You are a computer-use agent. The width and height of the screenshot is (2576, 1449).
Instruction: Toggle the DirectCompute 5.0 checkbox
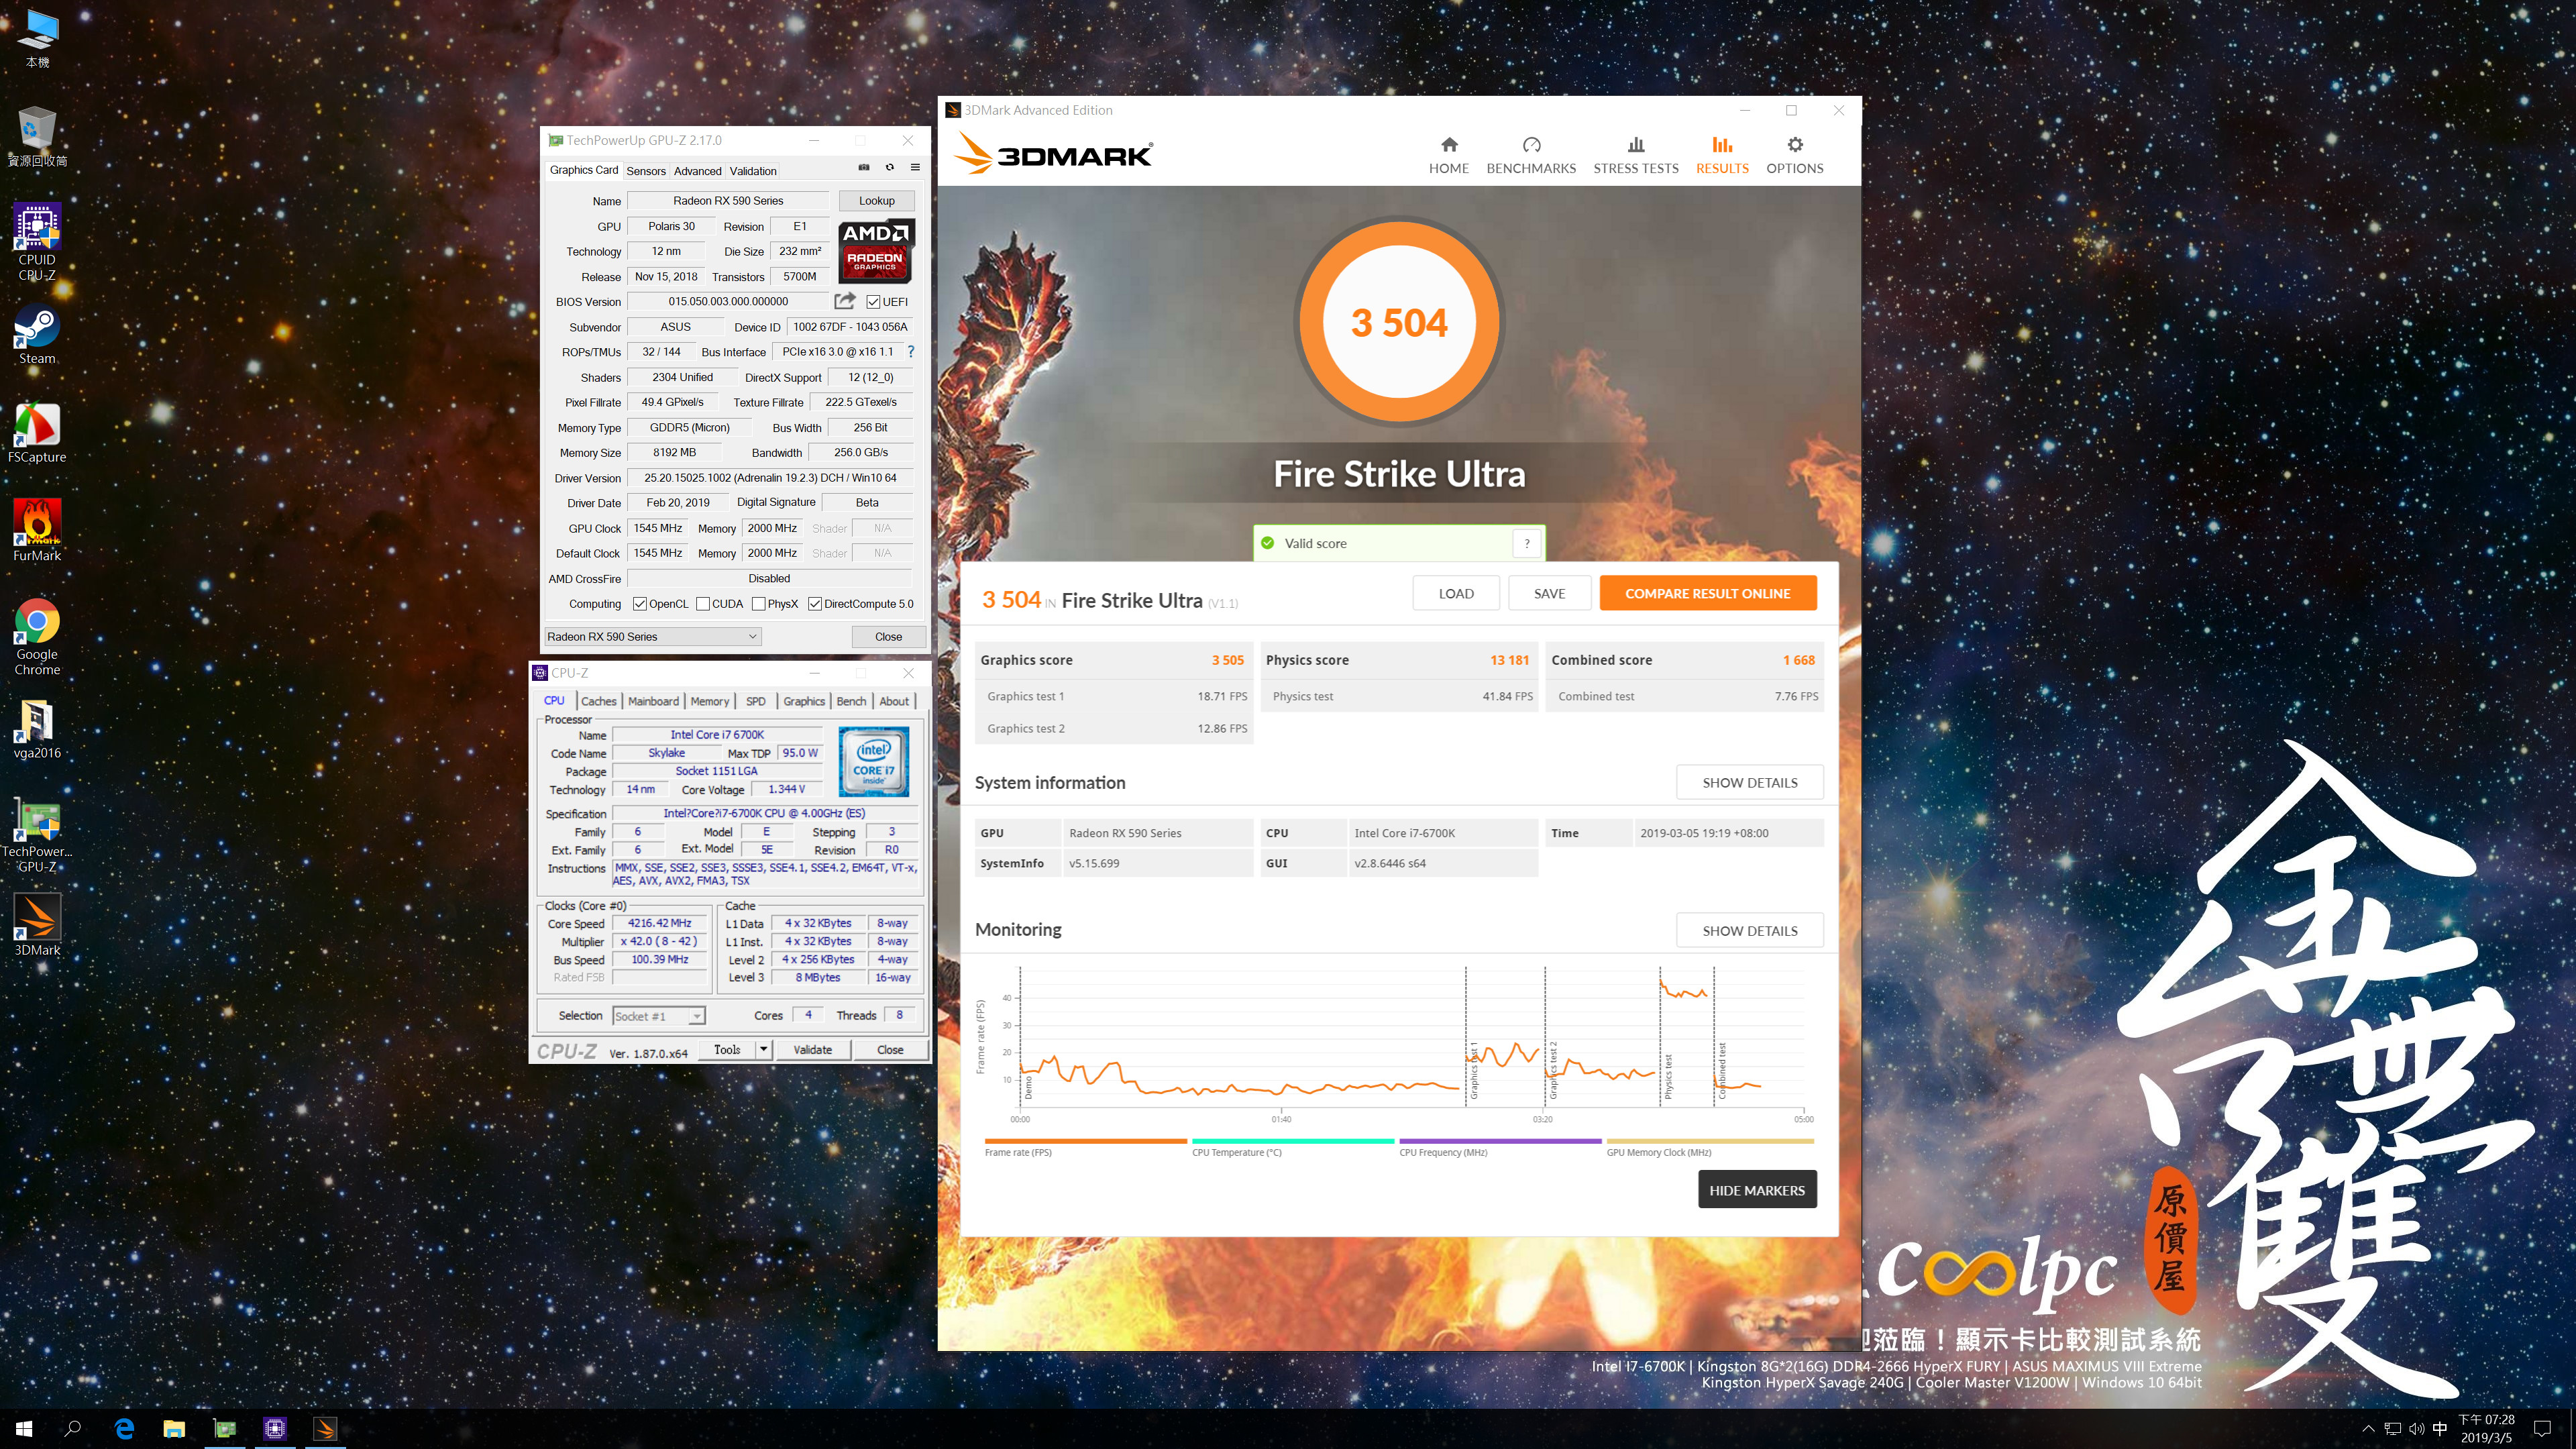point(815,604)
